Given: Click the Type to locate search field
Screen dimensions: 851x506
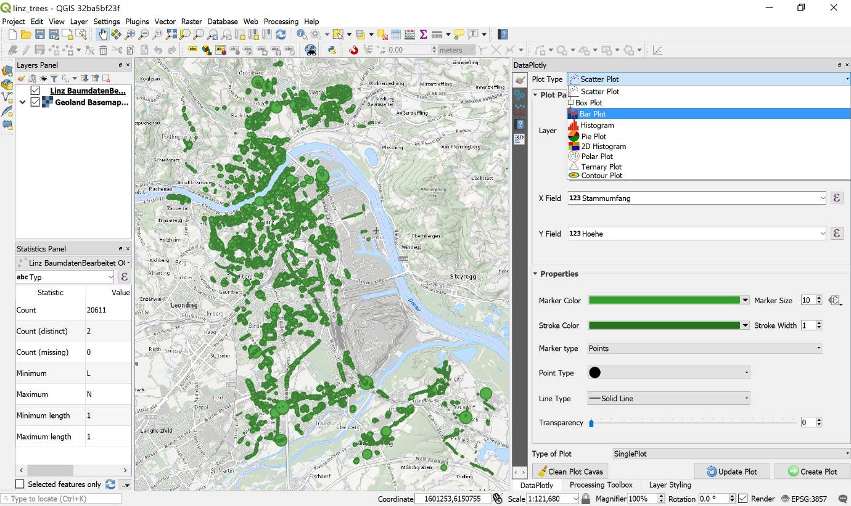Looking at the screenshot, I should pos(62,498).
